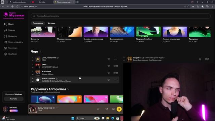Open the Жиганская track cover
The height and width of the screenshot is (121, 215).
(38, 73)
